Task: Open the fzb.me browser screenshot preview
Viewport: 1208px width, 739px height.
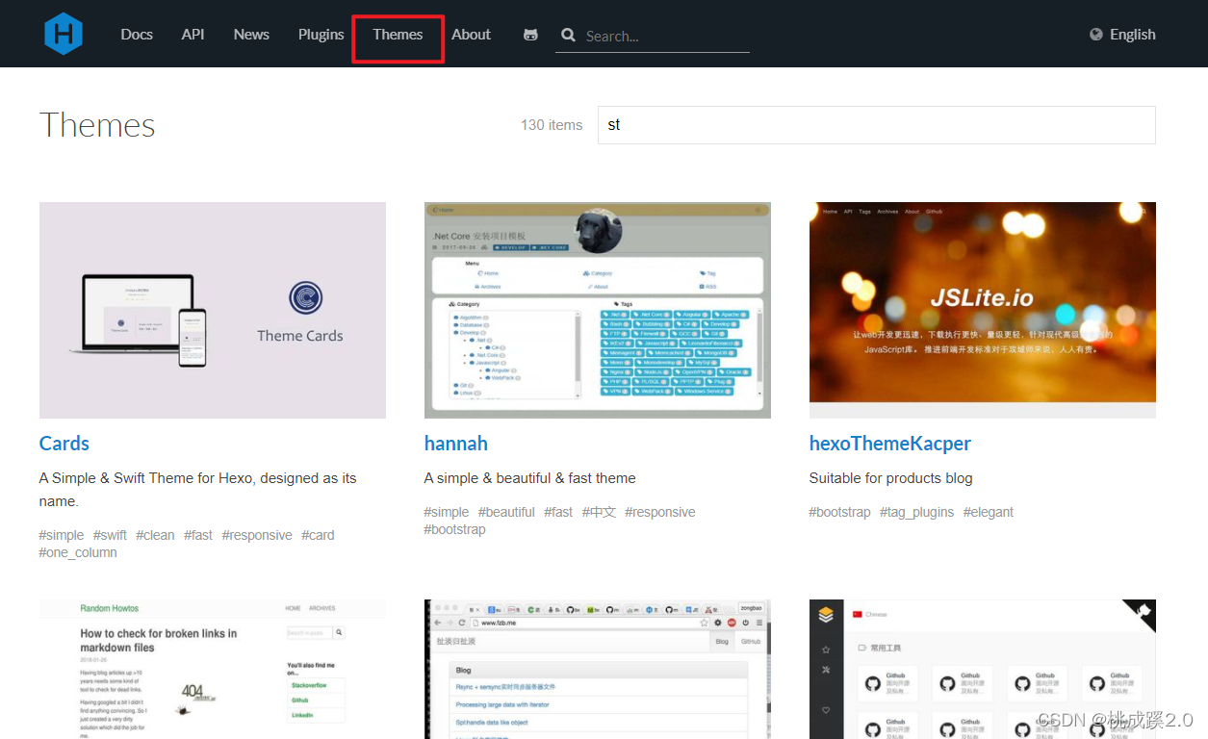Action: coord(598,670)
